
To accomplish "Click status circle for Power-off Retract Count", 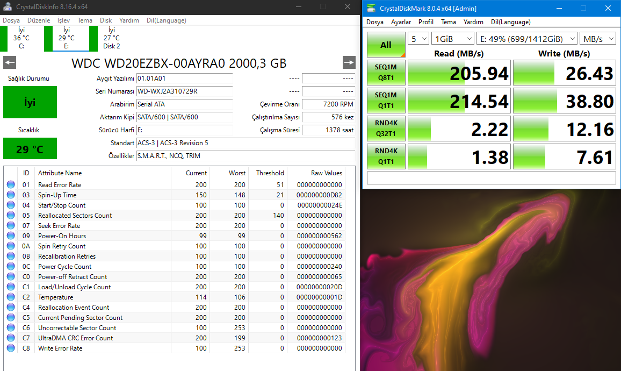I will 11,277.
